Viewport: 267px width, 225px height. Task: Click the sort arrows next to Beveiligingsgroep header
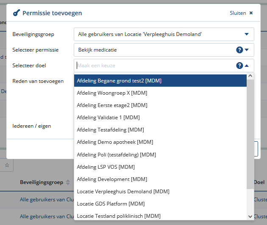tap(68, 183)
